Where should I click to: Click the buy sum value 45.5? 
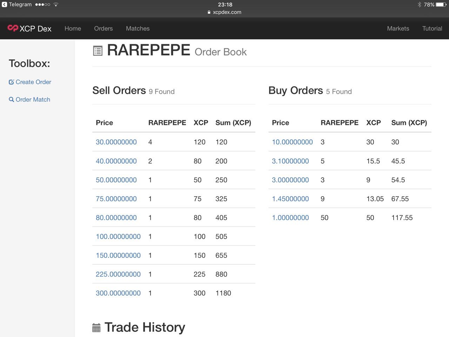point(398,161)
